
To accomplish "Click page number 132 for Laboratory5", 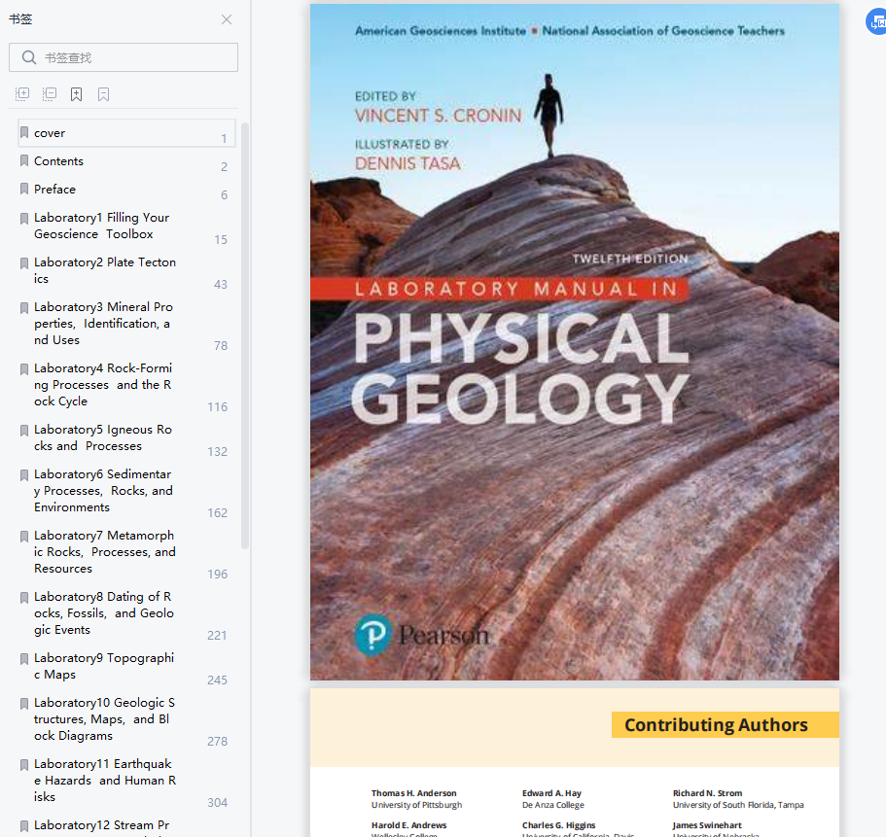I will click(x=218, y=452).
